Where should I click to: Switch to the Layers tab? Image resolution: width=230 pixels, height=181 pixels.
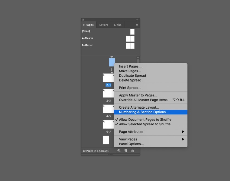point(104,25)
